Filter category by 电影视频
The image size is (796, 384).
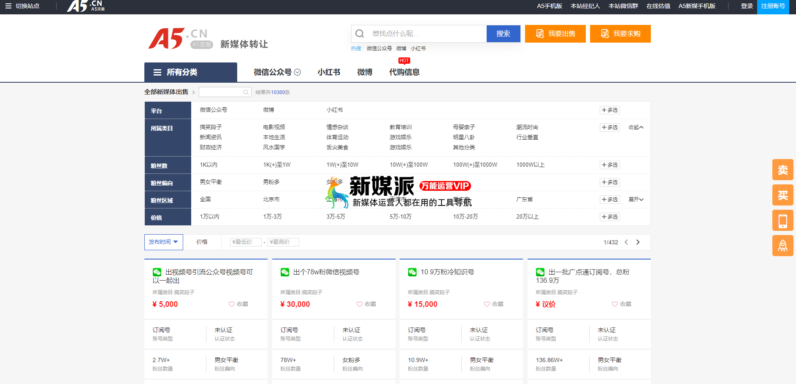[x=274, y=127]
